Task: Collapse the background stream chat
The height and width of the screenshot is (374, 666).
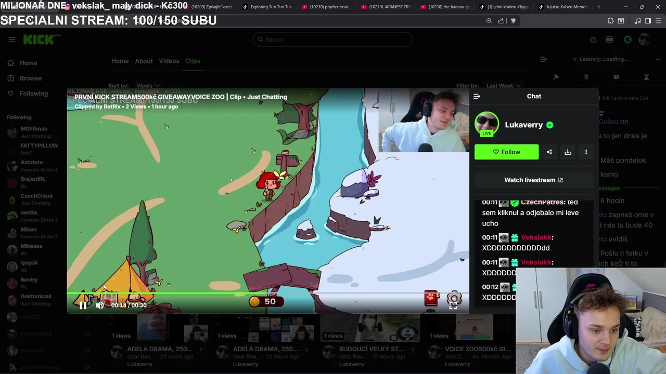Action: click(x=543, y=59)
